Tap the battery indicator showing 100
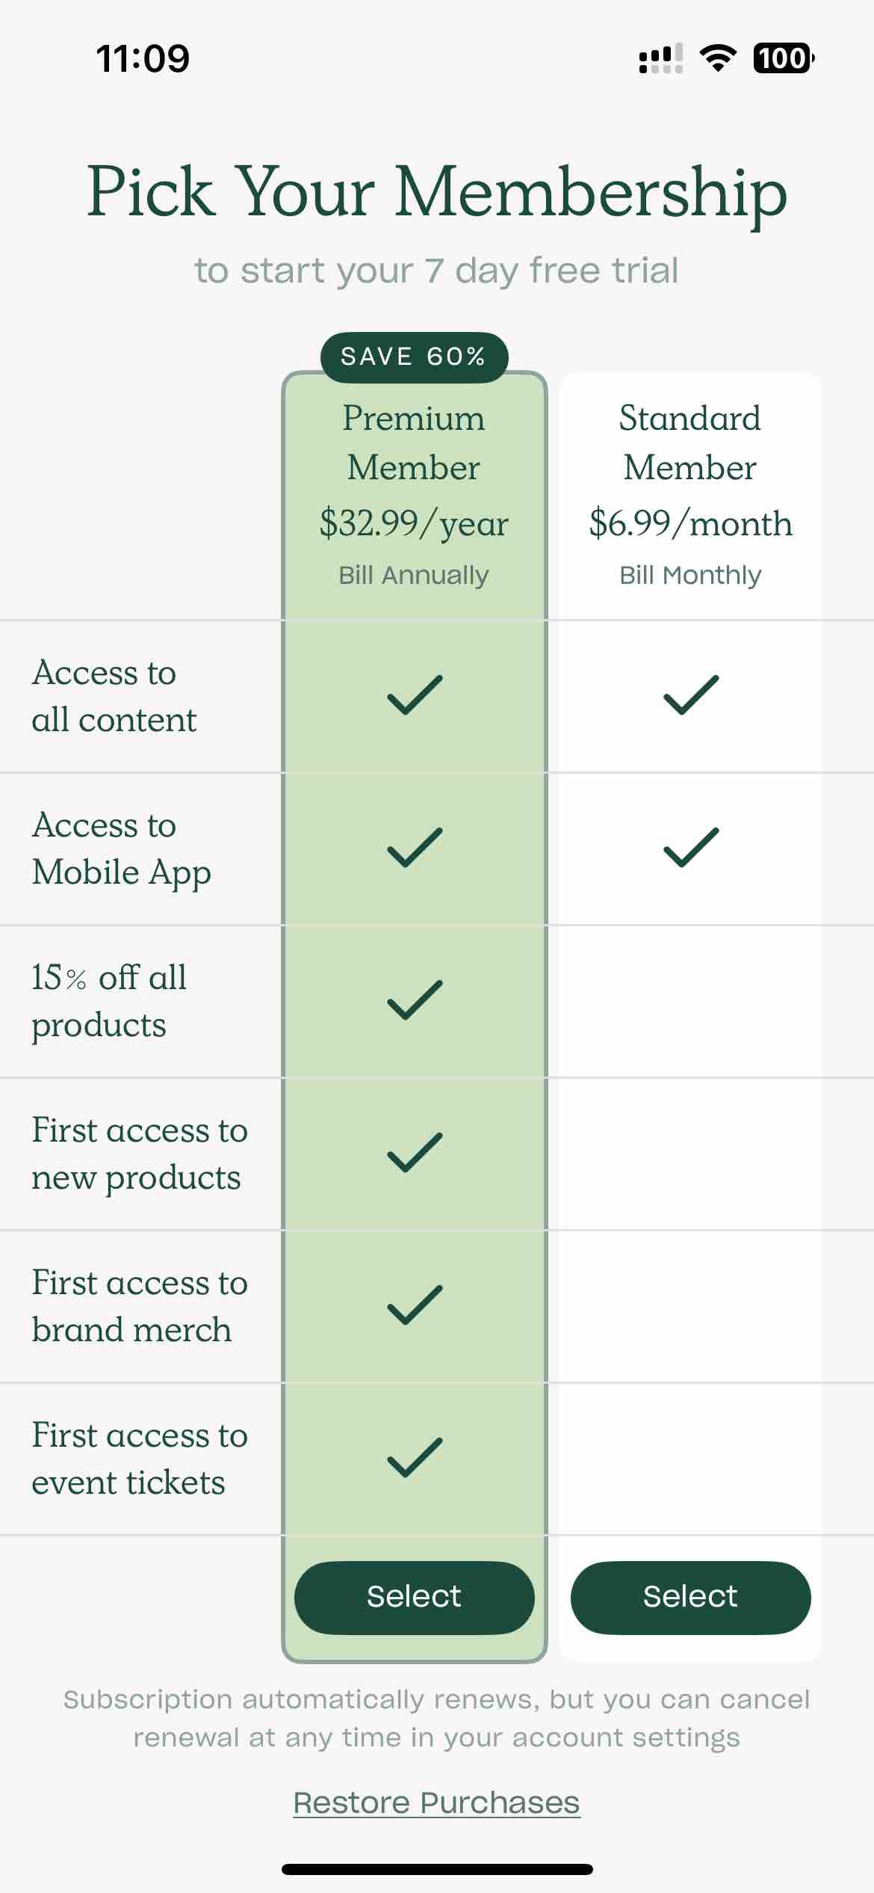 [x=784, y=58]
